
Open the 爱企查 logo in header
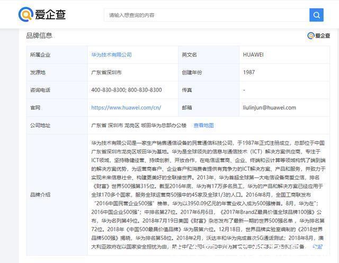tap(42, 14)
